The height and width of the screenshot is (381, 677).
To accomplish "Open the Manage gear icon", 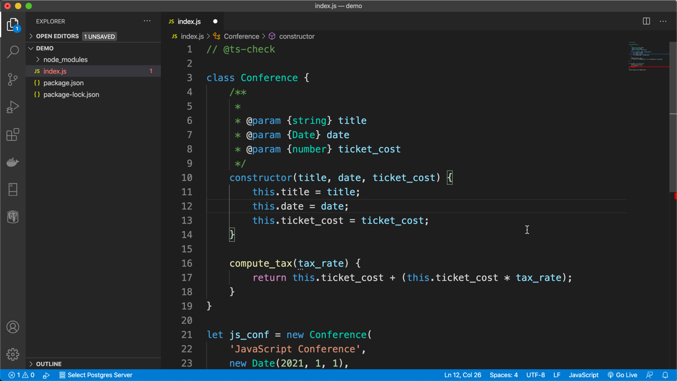I will (x=13, y=354).
